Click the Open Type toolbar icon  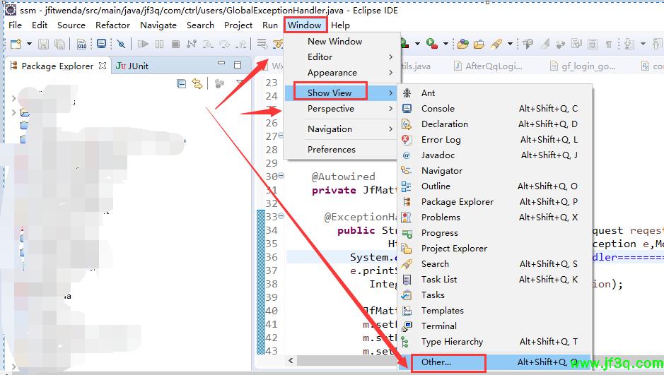click(x=462, y=44)
